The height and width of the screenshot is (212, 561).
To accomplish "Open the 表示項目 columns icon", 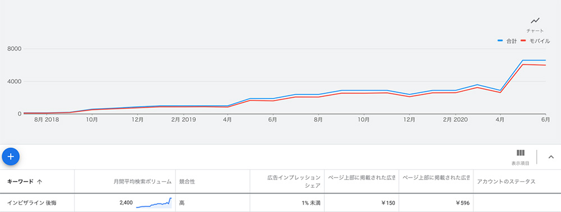I will pos(520,153).
